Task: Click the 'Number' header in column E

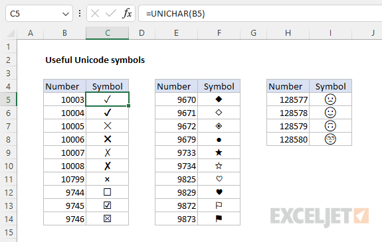Action: (176, 86)
